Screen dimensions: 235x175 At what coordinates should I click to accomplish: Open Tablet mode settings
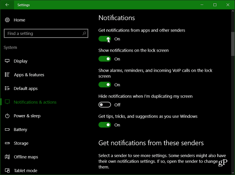(x=25, y=171)
